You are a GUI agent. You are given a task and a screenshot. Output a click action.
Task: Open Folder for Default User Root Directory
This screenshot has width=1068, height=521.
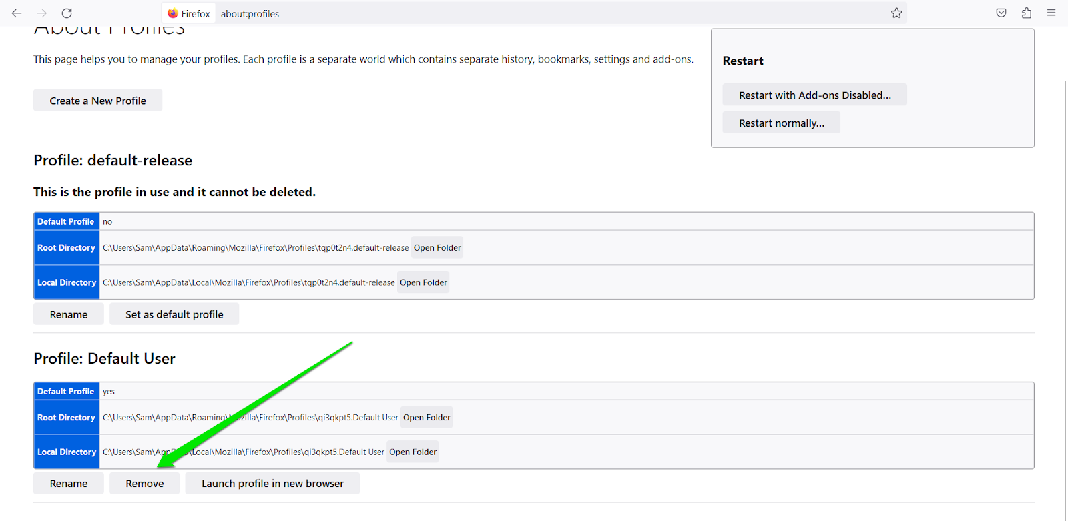[427, 418]
